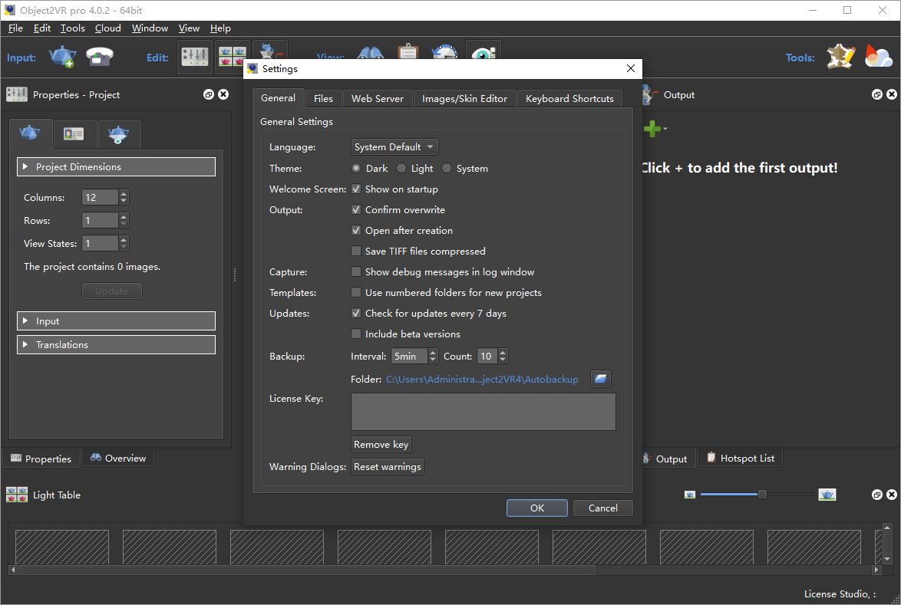Viewport: 901px width, 605px height.
Task: Open the Cloud menu
Action: click(x=108, y=28)
